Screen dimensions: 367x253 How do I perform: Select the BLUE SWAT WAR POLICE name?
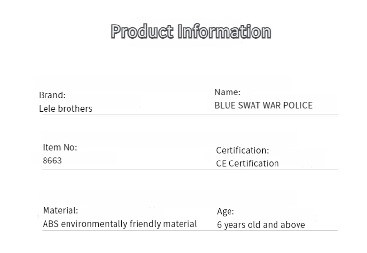pos(264,105)
